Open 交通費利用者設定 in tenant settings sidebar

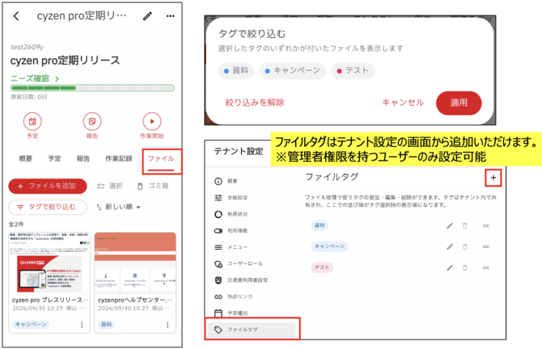(252, 280)
